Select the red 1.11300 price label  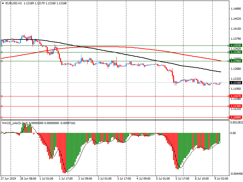pos(236,106)
